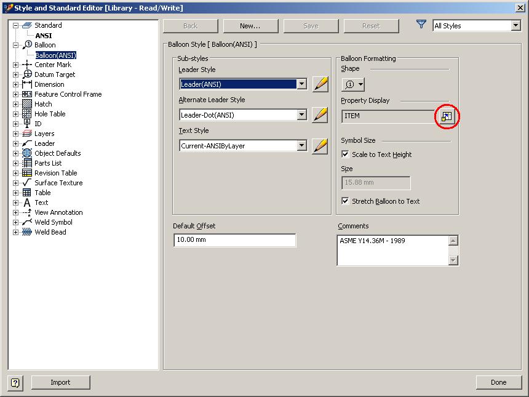
Task: Select Balloon(ANSI) in the tree
Action: coord(56,55)
